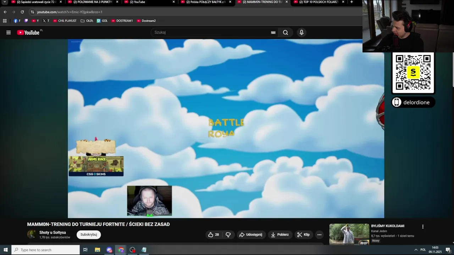Screen dimensions: 454x255
Task: Show hidden system tray icons chevron
Action: point(416,250)
